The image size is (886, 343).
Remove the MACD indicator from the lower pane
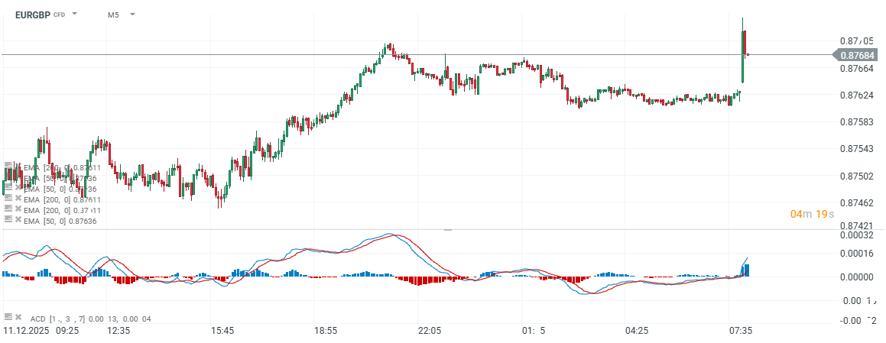tap(18, 316)
